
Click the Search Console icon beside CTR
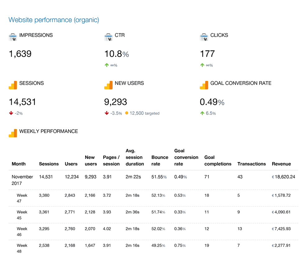[x=108, y=37]
